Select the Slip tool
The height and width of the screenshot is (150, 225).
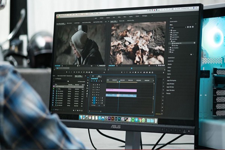point(87,88)
